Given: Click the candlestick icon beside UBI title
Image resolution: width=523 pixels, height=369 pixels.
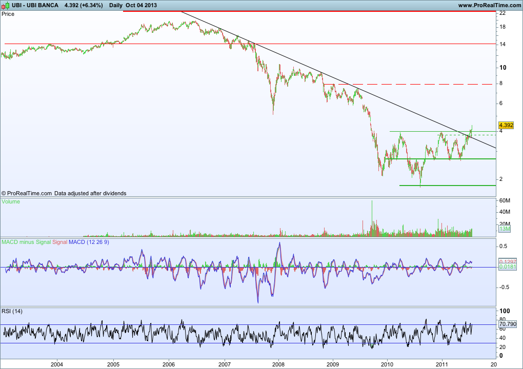Looking at the screenshot, I should coord(6,5).
